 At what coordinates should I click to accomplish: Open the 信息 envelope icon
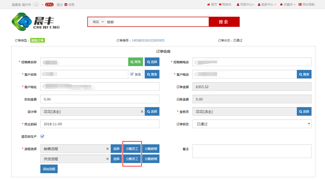pos(66,5)
